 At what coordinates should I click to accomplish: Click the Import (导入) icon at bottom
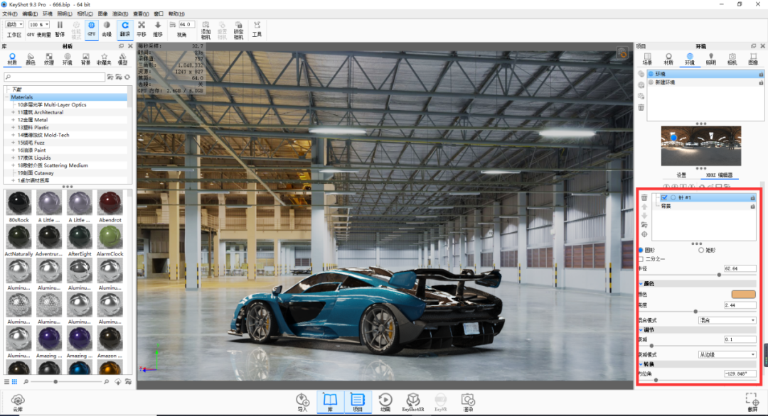[302, 403]
